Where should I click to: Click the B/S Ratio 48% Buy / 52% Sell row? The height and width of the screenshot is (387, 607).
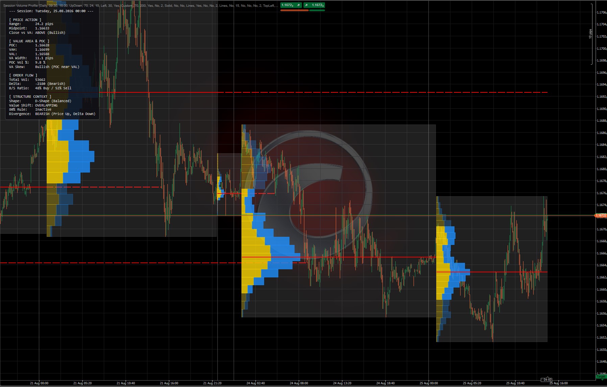pos(40,88)
